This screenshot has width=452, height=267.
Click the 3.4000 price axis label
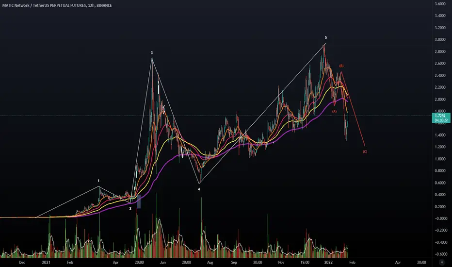pyautogui.click(x=440, y=16)
